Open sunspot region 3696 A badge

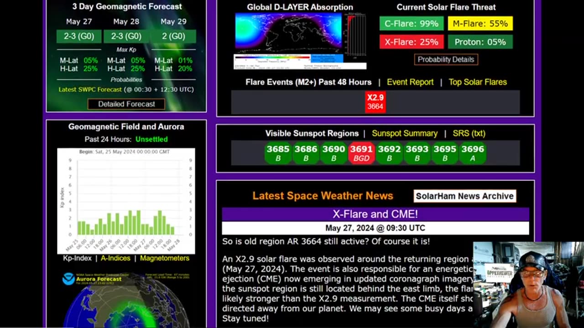tap(473, 153)
